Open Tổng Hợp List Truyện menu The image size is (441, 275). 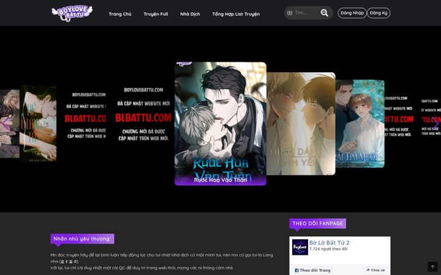tap(236, 14)
